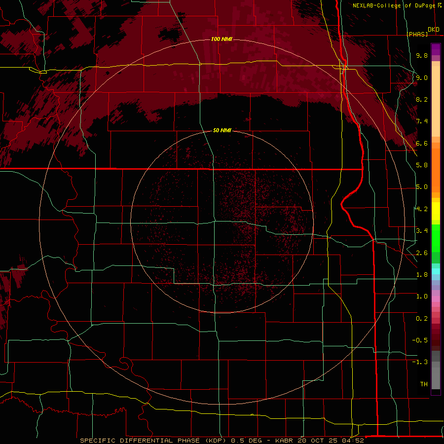The width and height of the screenshot is (444, 444).
Task: Pick the orange band of the color bar
Action: pos(436,170)
